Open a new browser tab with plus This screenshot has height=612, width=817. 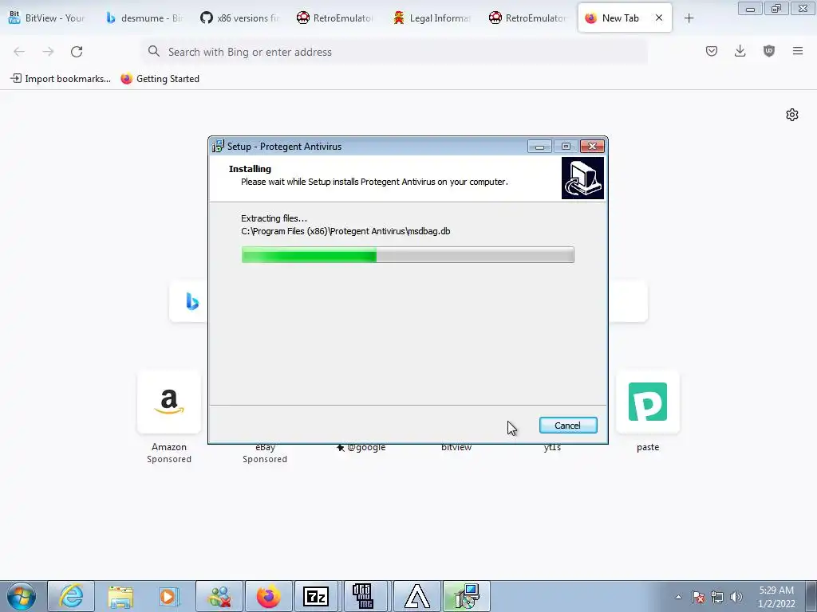coord(689,18)
